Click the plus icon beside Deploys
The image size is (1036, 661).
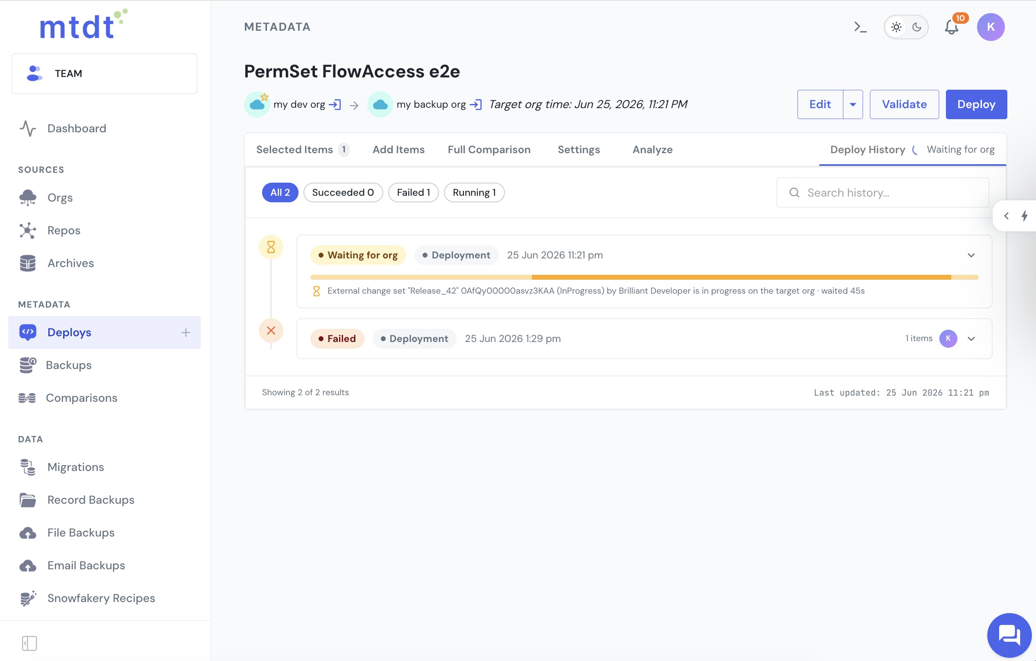coord(185,333)
